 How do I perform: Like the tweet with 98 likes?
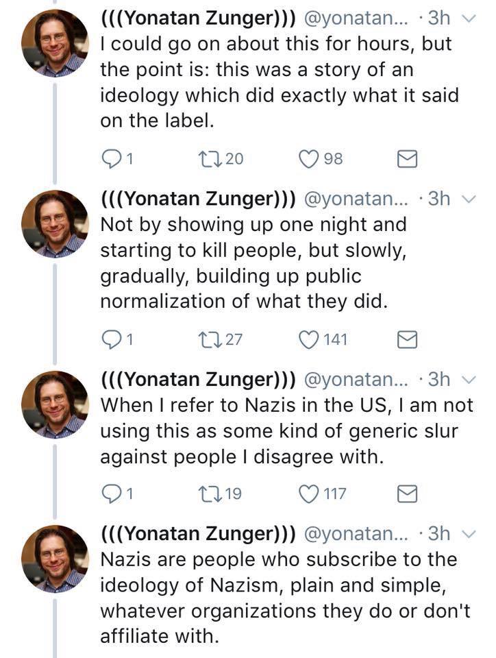coord(310,159)
